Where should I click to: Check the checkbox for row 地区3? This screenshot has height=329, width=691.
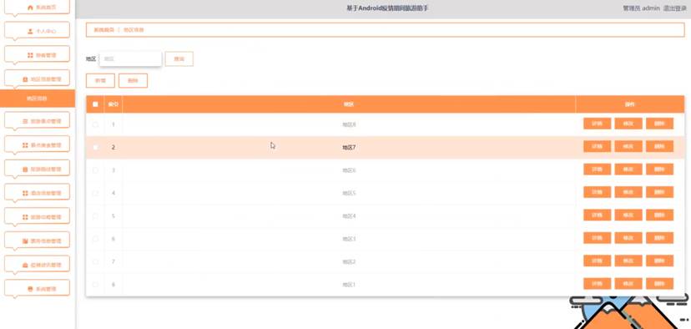[x=95, y=239]
